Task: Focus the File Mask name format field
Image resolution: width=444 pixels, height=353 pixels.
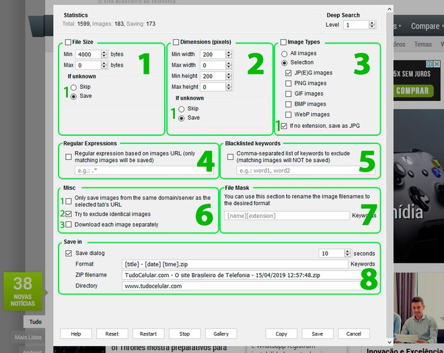Action: click(286, 215)
